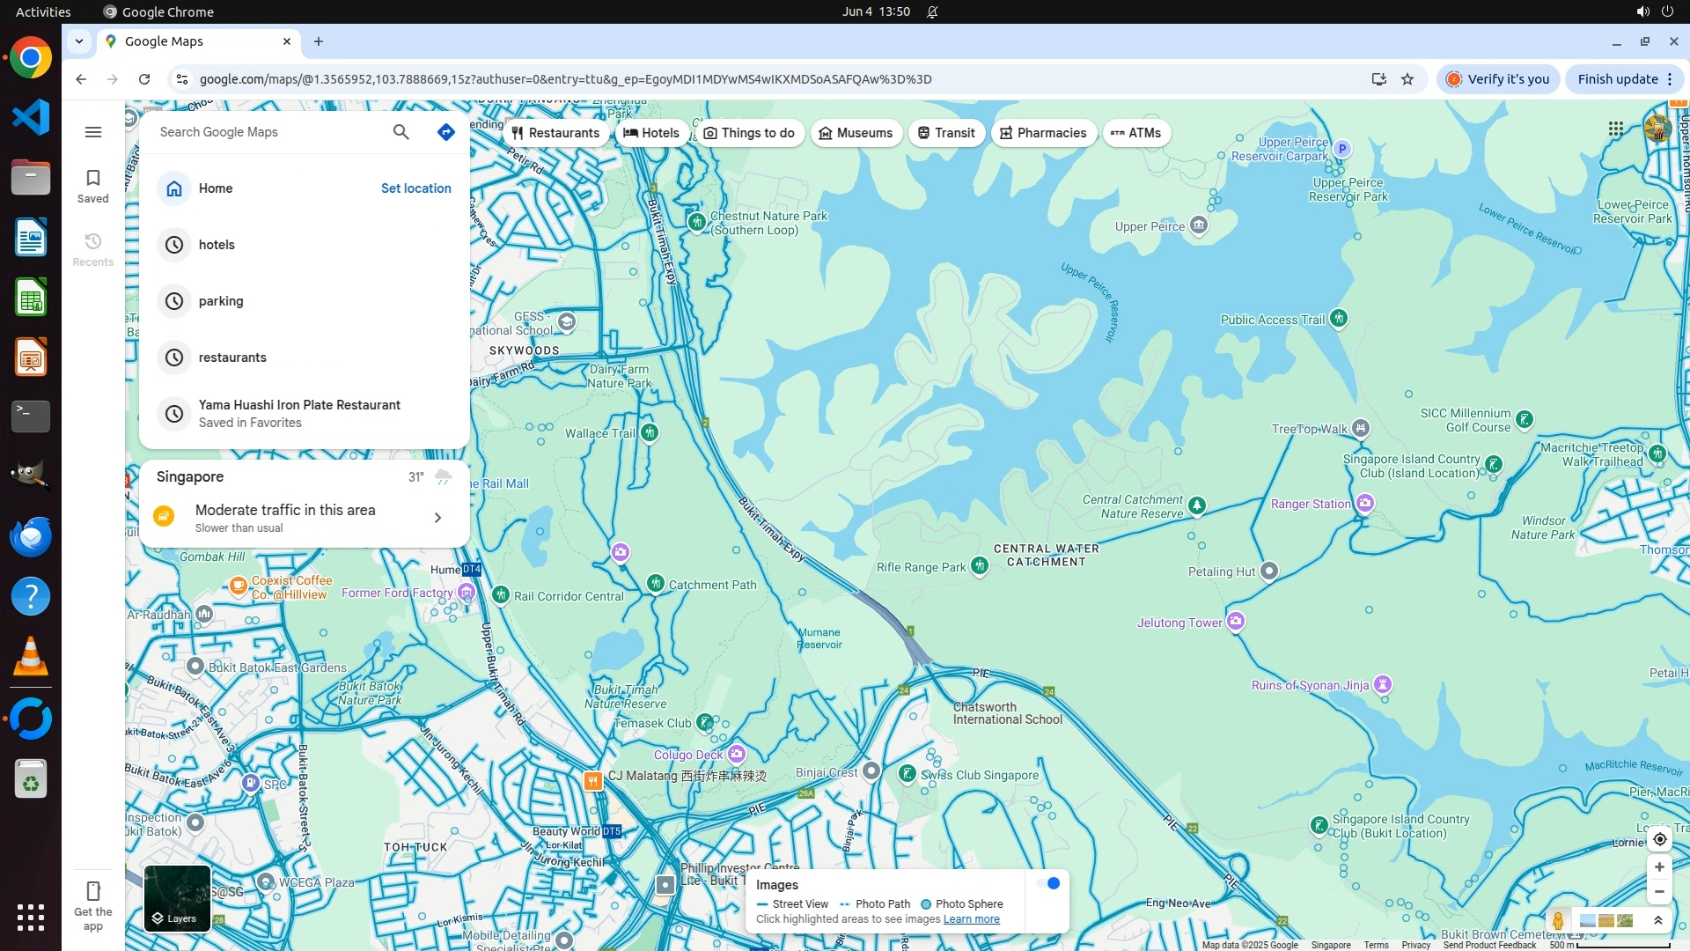Viewport: 1690px width, 951px height.
Task: Expand the street imagery strip chevrons
Action: coord(1657,921)
